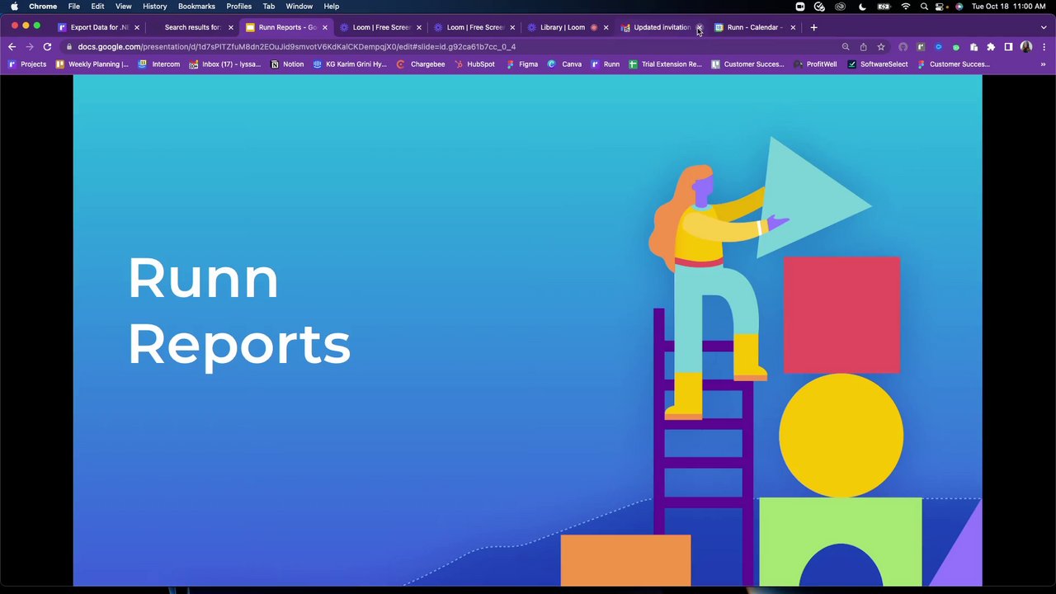Toggle Do Not Disturb moon icon

coord(862,7)
